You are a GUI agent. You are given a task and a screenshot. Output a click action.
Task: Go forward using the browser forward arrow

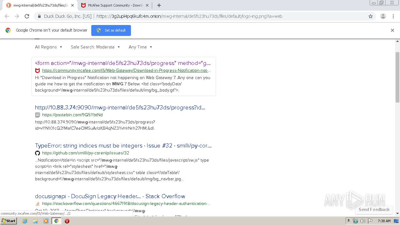click(17, 16)
